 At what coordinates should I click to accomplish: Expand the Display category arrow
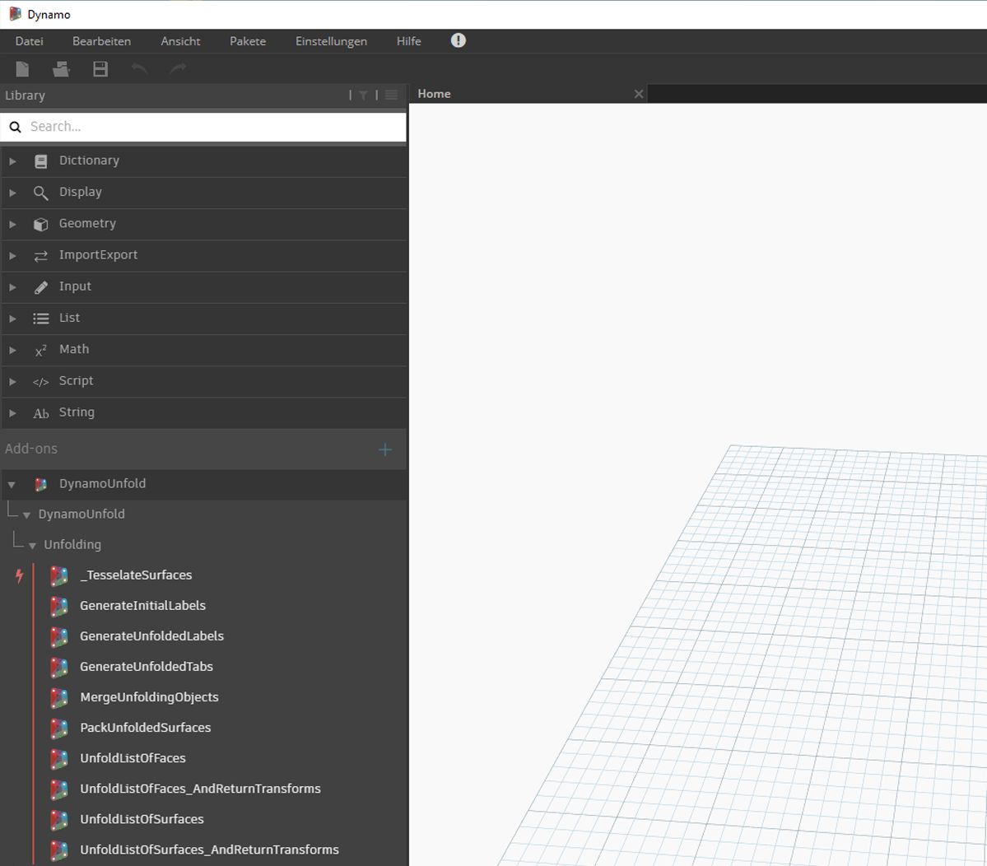pyautogui.click(x=12, y=193)
